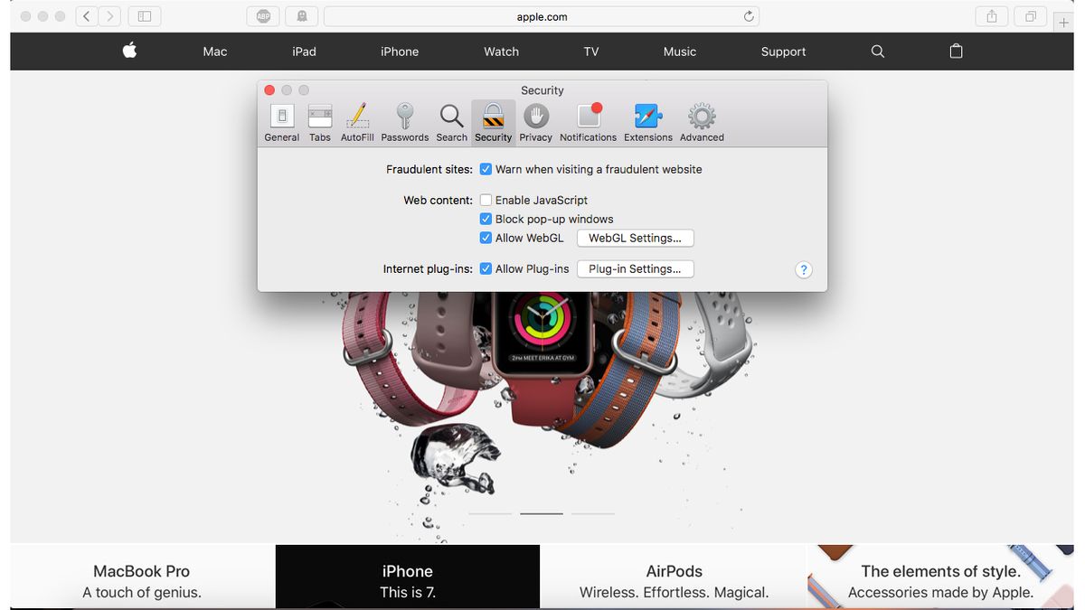Open the Passwords preferences pane
Image resolution: width=1085 pixels, height=610 pixels.
[x=404, y=120]
